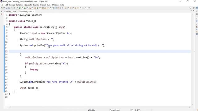
Task: Open the Help menu
Action: [x=62, y=5]
